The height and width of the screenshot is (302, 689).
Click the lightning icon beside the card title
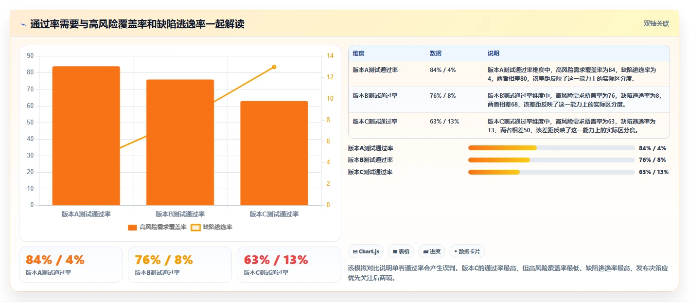pos(23,24)
